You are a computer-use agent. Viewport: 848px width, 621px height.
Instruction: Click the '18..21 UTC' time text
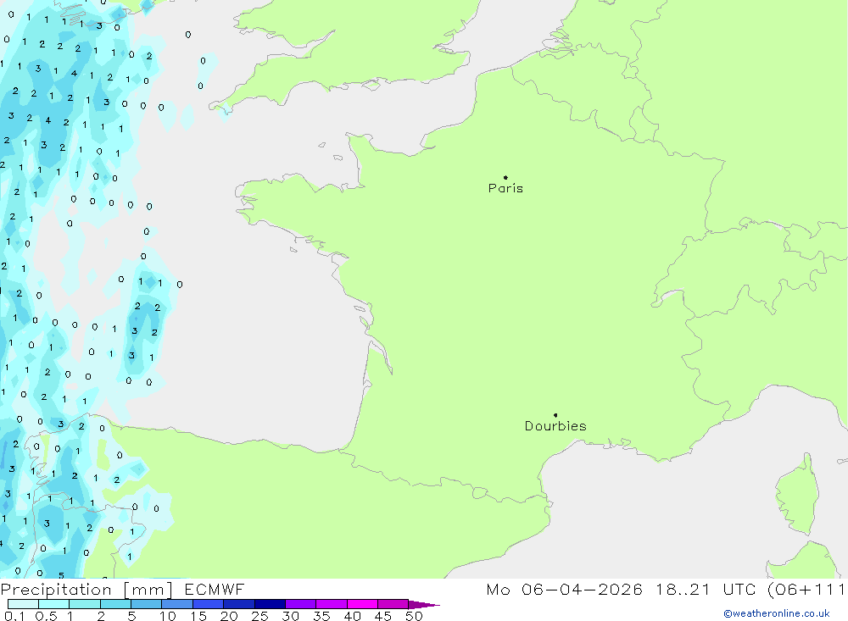pos(707,590)
